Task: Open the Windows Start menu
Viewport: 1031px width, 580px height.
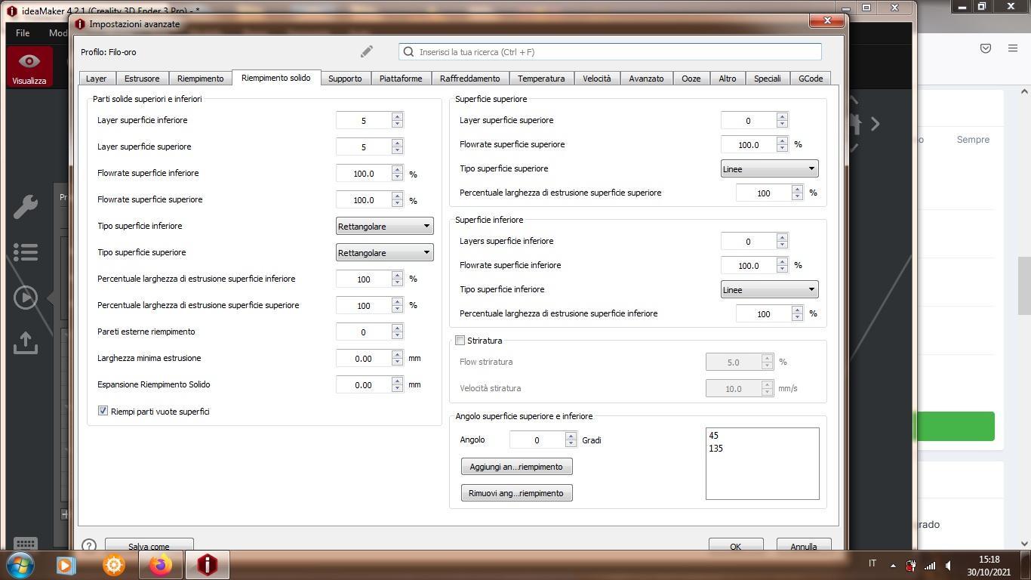Action: point(20,565)
